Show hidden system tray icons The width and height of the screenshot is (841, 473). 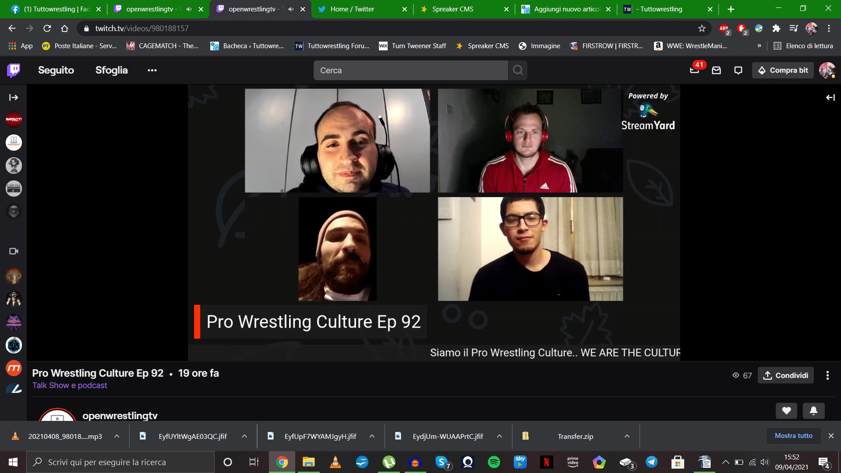coord(726,462)
